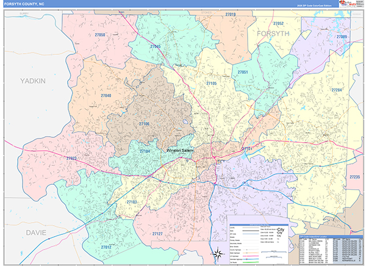Click the compass rose north arrow

click(217, 253)
